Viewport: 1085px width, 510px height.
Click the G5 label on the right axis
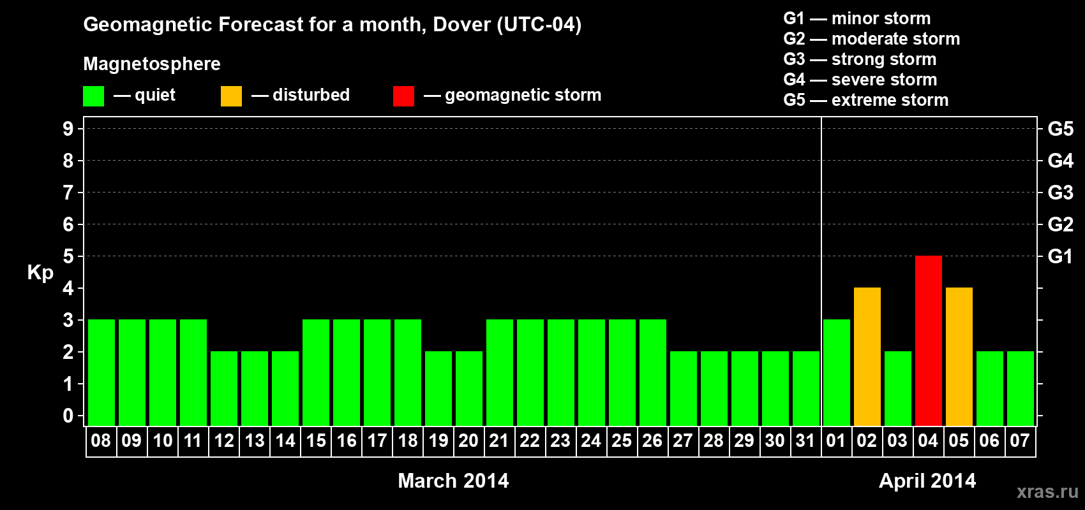click(1060, 129)
